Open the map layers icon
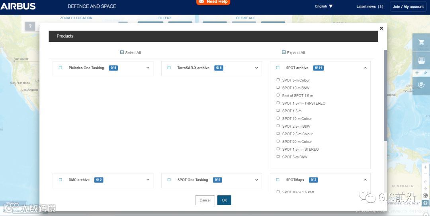The width and height of the screenshot is (430, 216). tap(425, 203)
